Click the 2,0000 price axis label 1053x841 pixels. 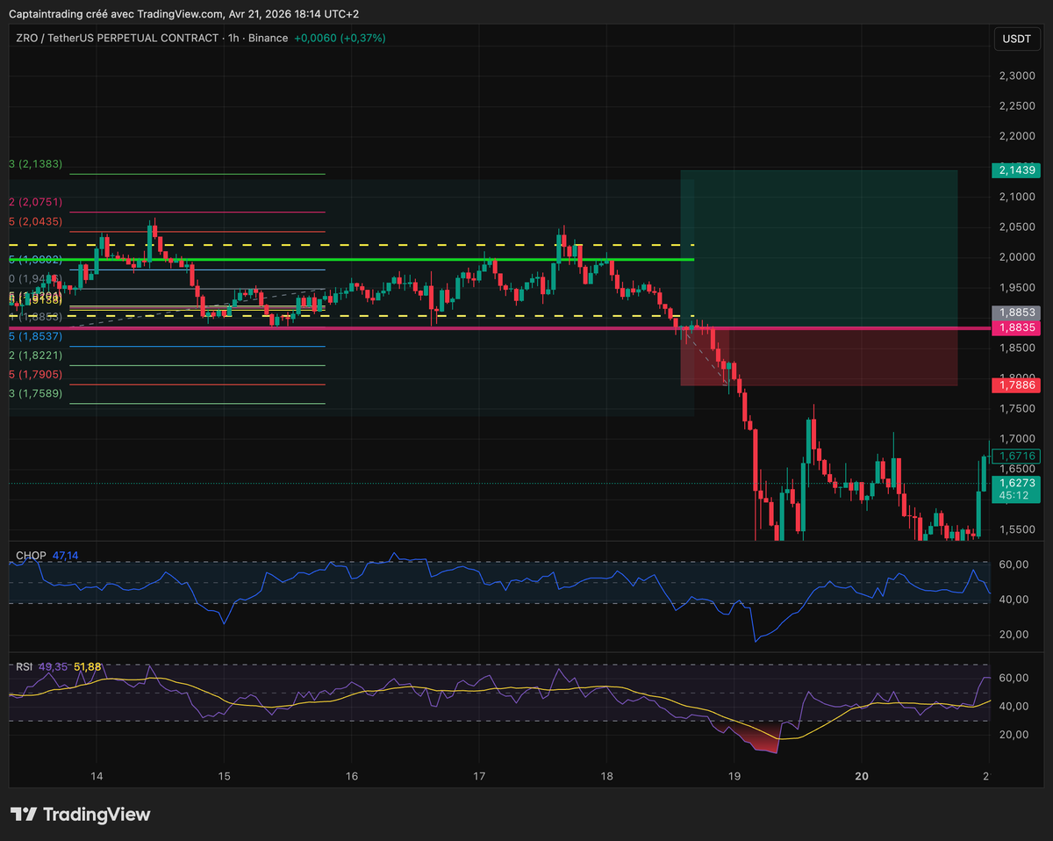[x=1016, y=257]
